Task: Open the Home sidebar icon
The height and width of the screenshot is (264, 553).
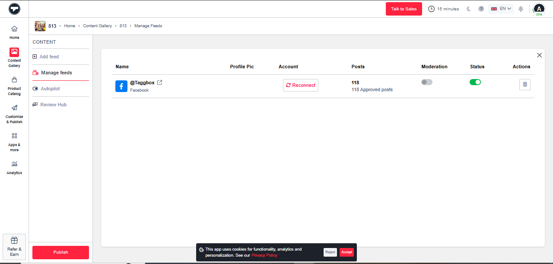Action: coord(14,32)
